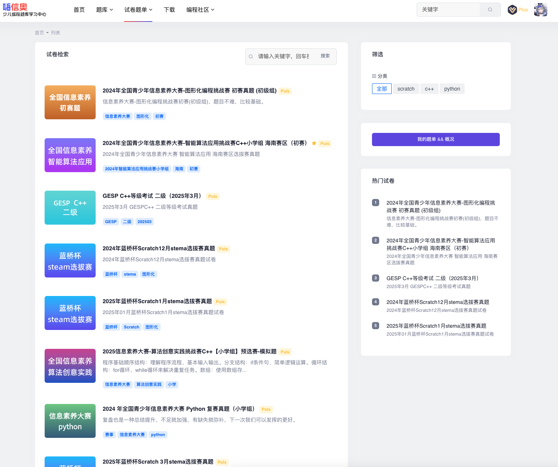Click magnifier icon in exam search box
The height and width of the screenshot is (467, 558).
click(x=251, y=57)
